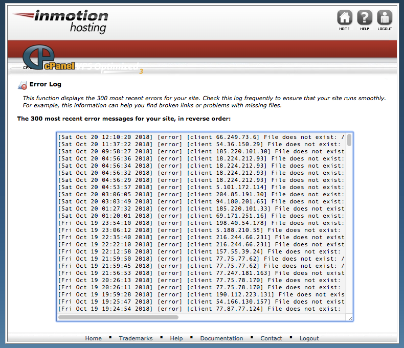Click the log box resize handle corner
Screen dimensions: 404x348
tap(350, 318)
